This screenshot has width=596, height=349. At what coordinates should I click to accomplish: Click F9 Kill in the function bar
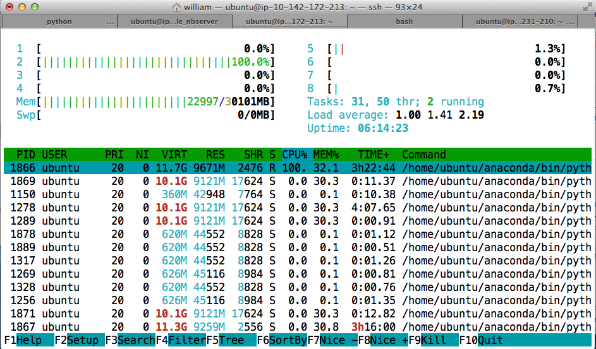(x=434, y=340)
